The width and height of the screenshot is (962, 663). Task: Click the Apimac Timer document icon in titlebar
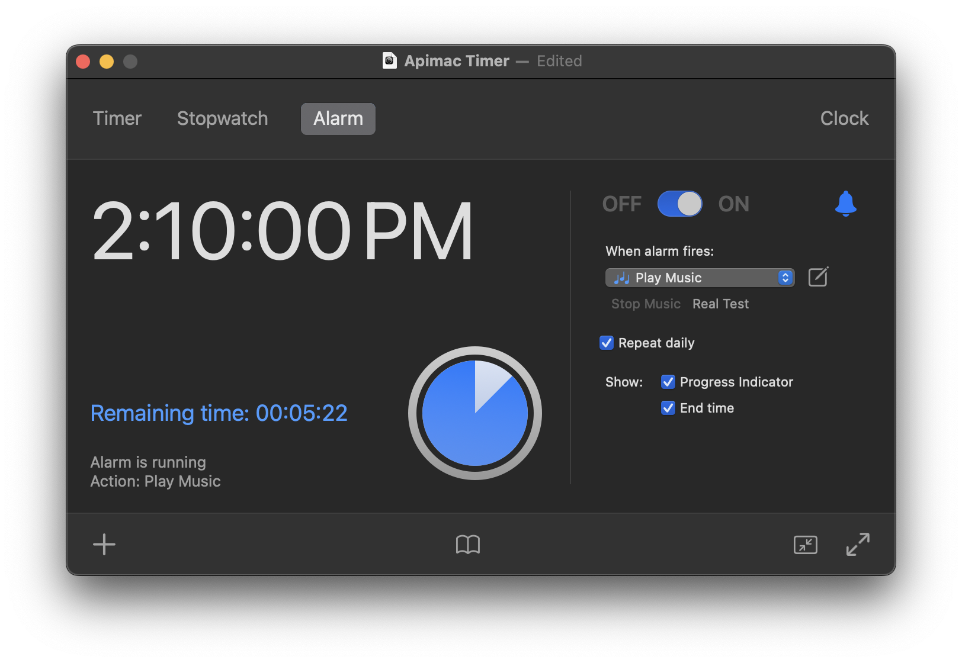coord(390,61)
